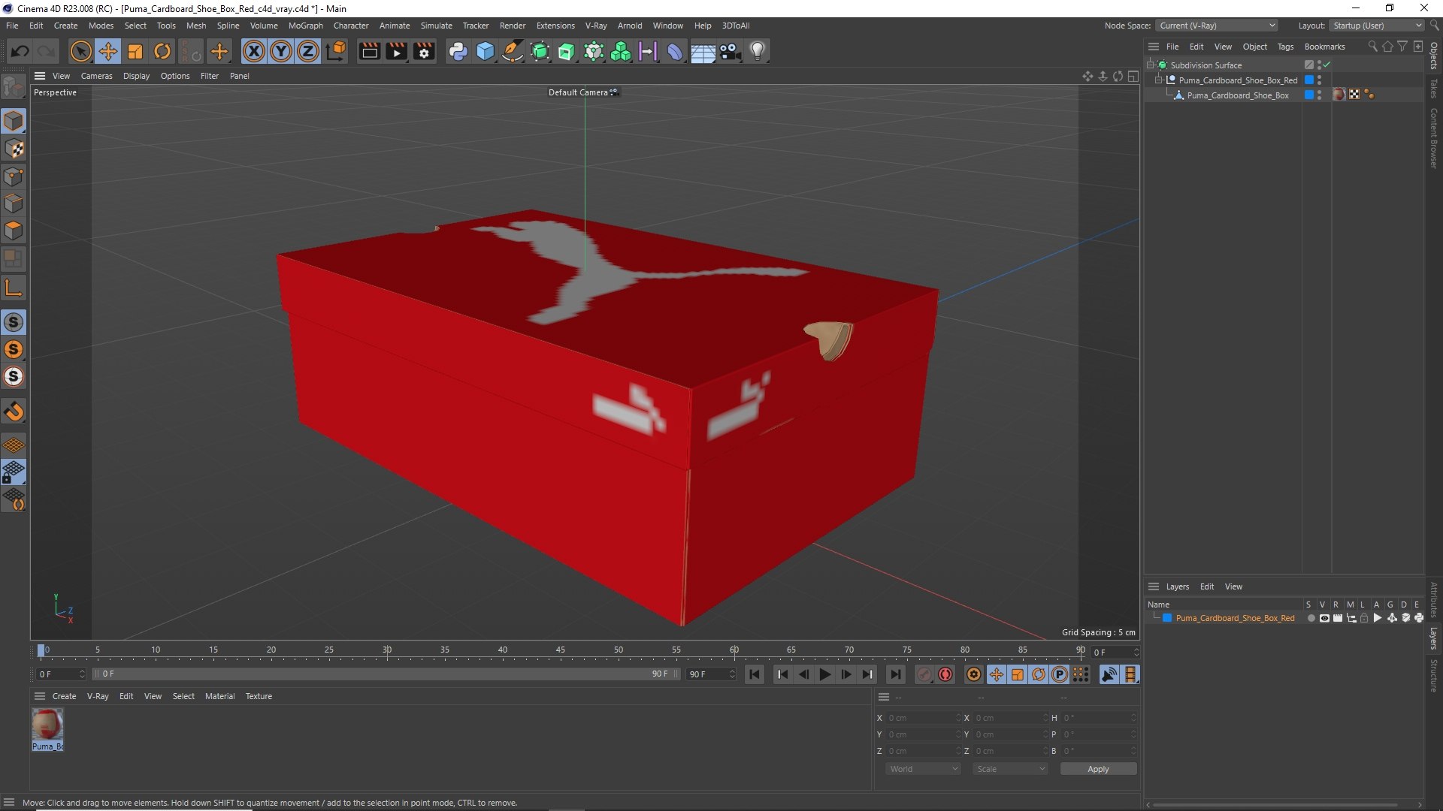The width and height of the screenshot is (1443, 811).
Task: Go to end of animation
Action: [x=895, y=674]
